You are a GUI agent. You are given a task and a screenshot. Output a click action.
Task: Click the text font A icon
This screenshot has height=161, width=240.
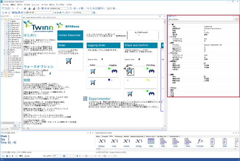coord(25,9)
